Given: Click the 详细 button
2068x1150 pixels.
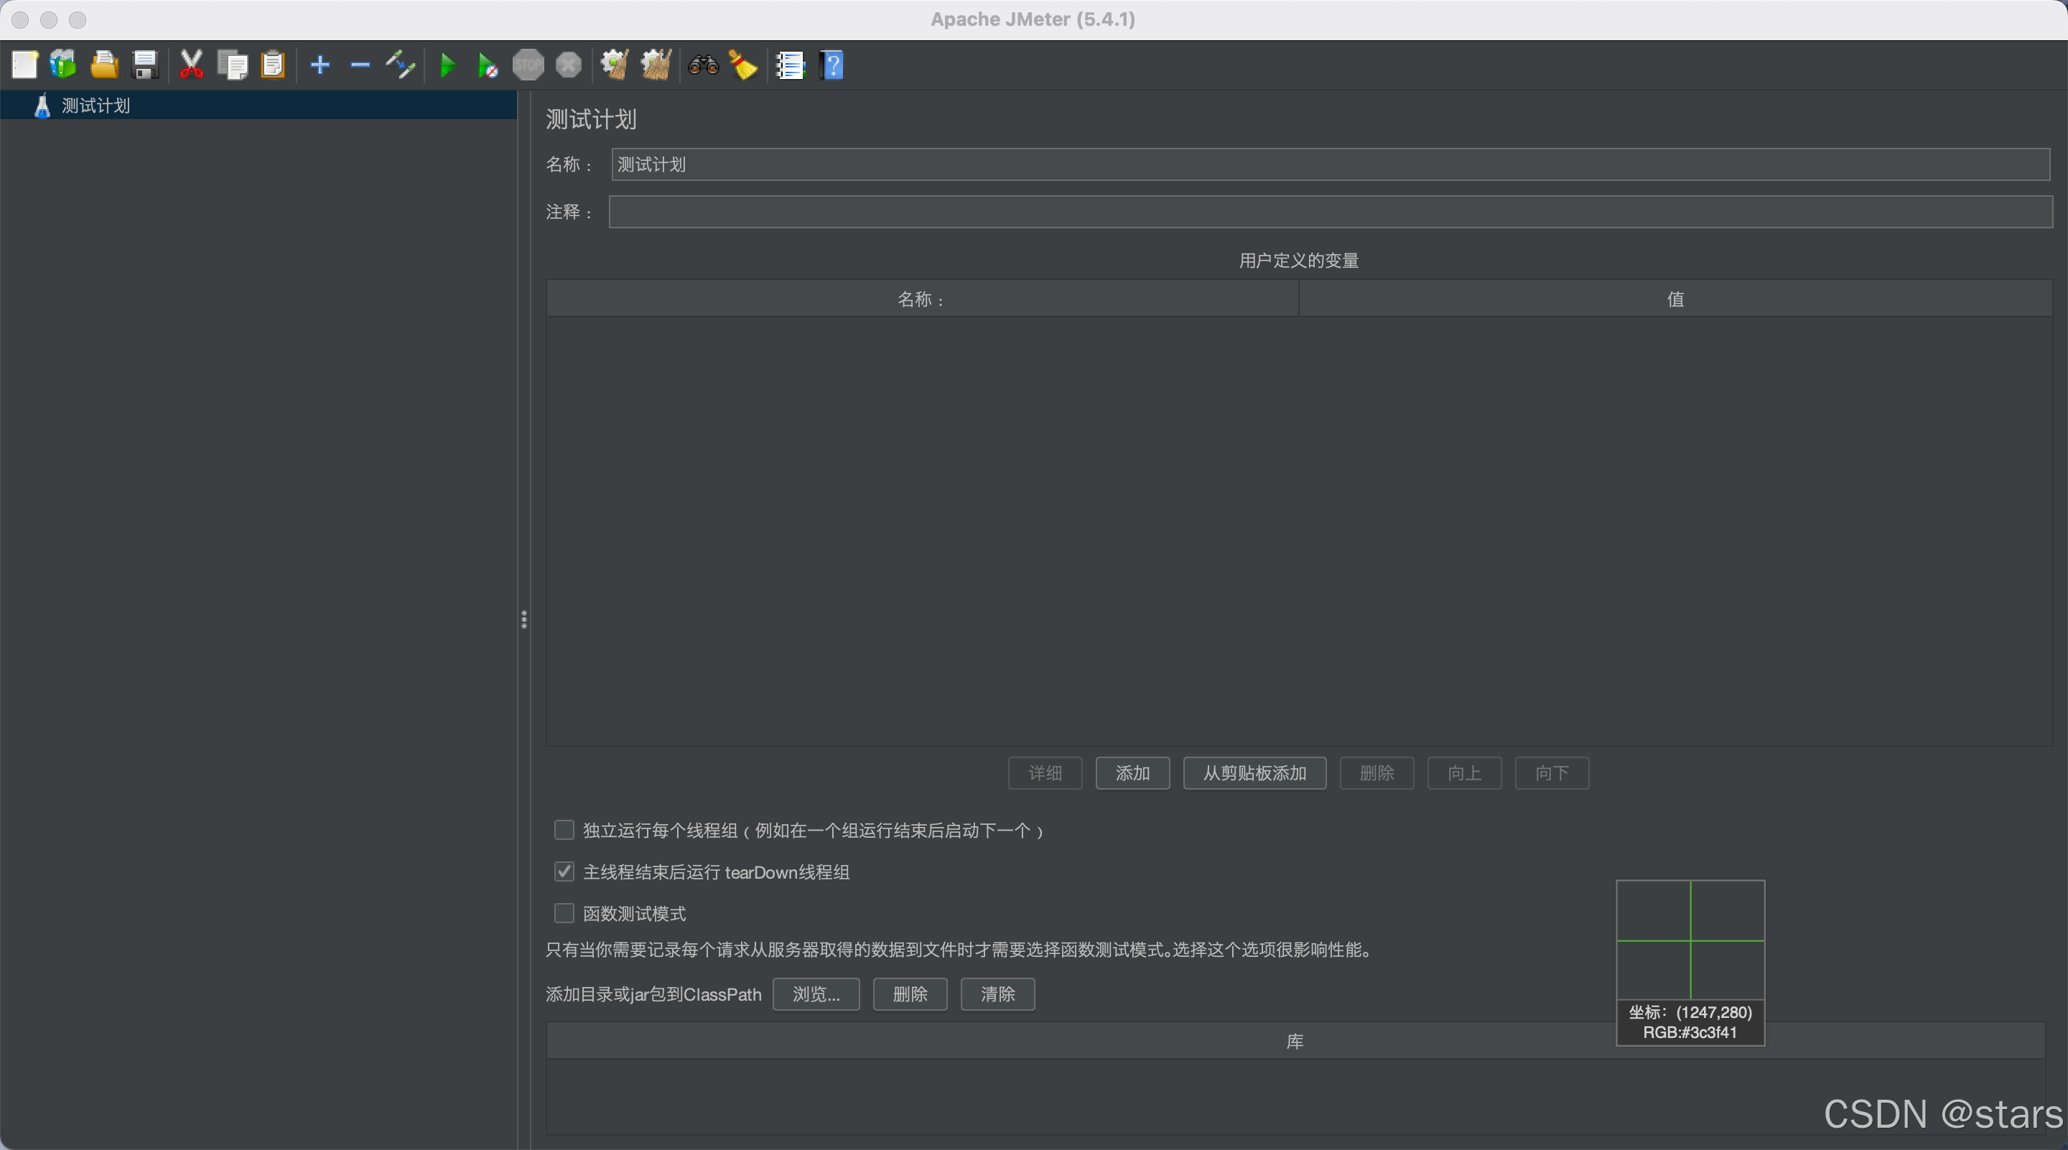Looking at the screenshot, I should [1045, 773].
